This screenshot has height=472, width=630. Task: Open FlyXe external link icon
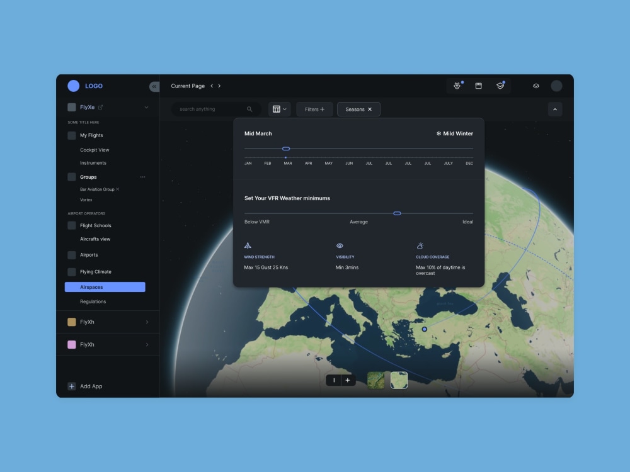click(x=100, y=107)
